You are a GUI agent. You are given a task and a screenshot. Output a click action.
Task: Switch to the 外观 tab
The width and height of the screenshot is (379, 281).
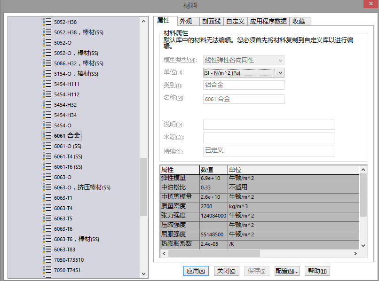pos(188,21)
